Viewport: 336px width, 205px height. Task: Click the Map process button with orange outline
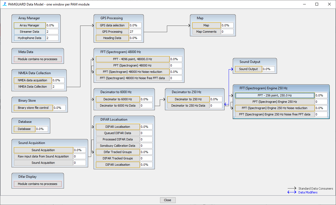point(206,25)
